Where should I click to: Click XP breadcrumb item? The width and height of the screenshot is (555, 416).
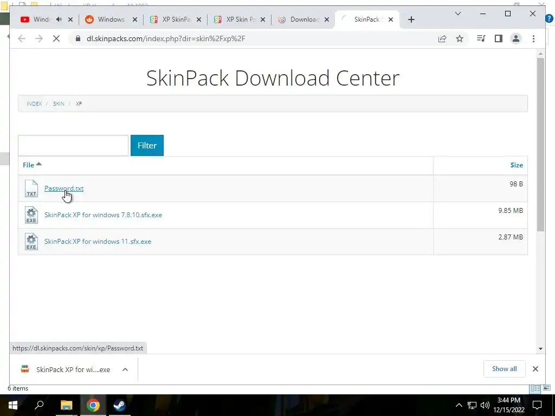pos(79,103)
